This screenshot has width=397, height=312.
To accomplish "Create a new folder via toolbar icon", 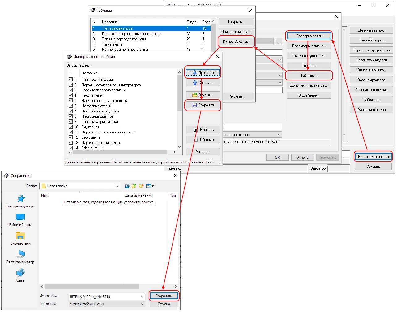I will [x=141, y=186].
